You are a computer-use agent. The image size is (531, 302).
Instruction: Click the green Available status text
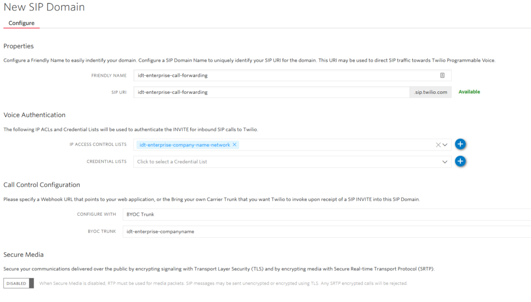(469, 92)
